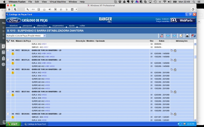Click warning icon under part 5B326/KA/
204x127 pixels.
tap(12, 117)
